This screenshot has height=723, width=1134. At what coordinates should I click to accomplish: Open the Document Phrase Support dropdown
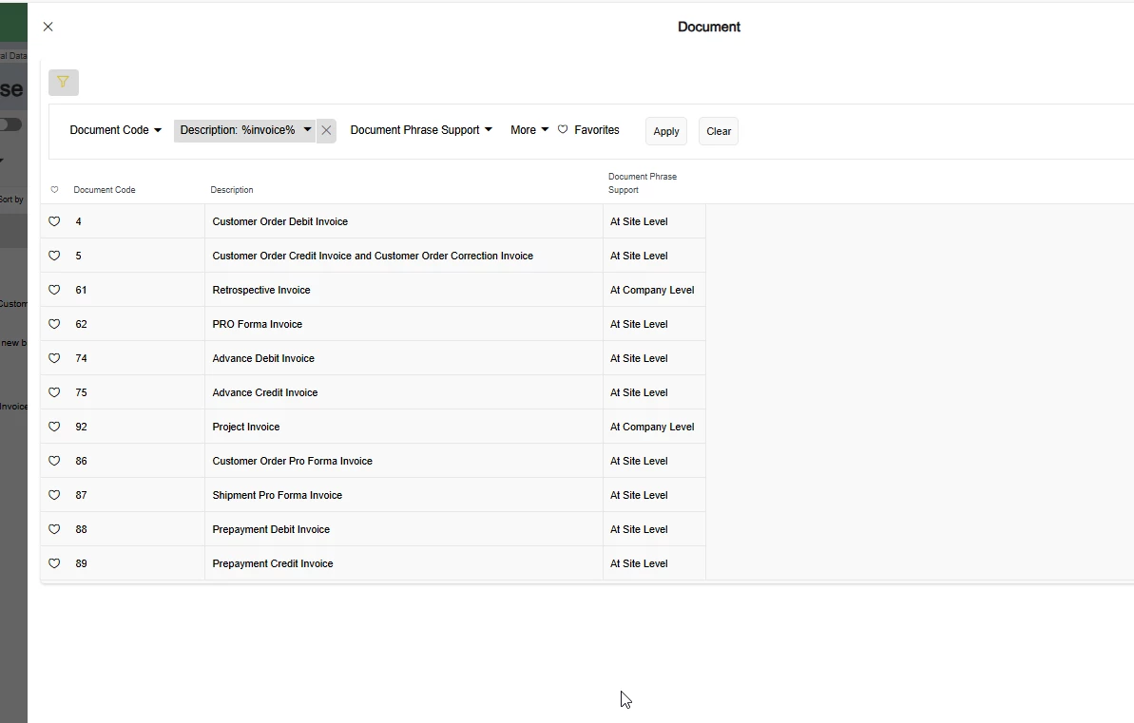coord(421,130)
